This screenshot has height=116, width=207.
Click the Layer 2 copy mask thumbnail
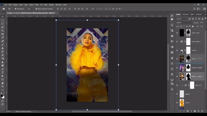(188, 33)
